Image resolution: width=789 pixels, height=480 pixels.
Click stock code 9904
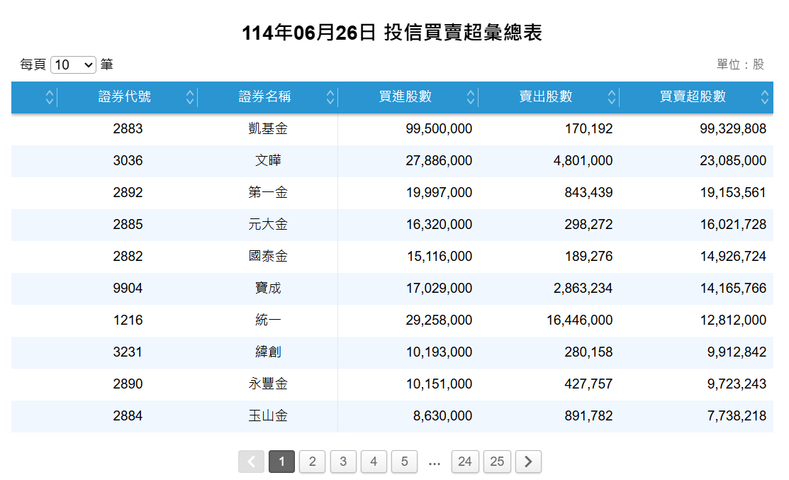[x=128, y=289]
